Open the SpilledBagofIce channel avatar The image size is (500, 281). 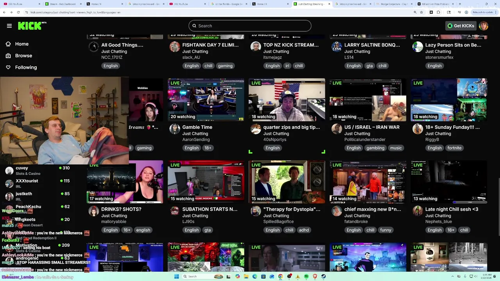pyautogui.click(x=255, y=211)
